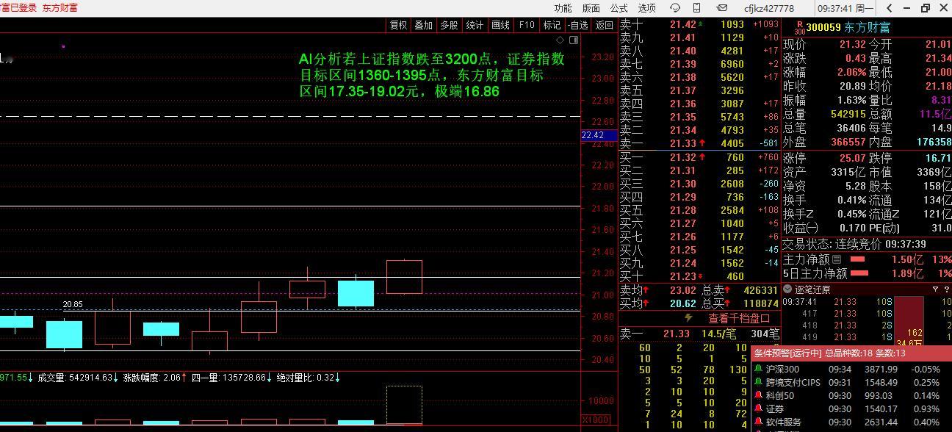Click the 复权 toolbar button
Image resolution: width=952 pixels, height=432 pixels.
pyautogui.click(x=398, y=25)
